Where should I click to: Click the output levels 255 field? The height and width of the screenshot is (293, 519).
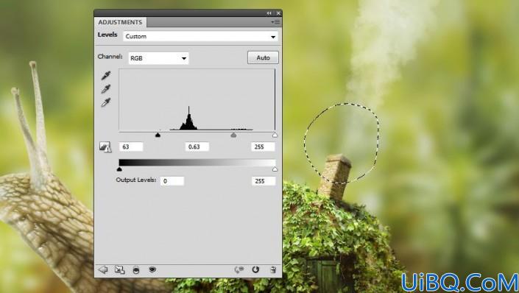[x=263, y=181]
